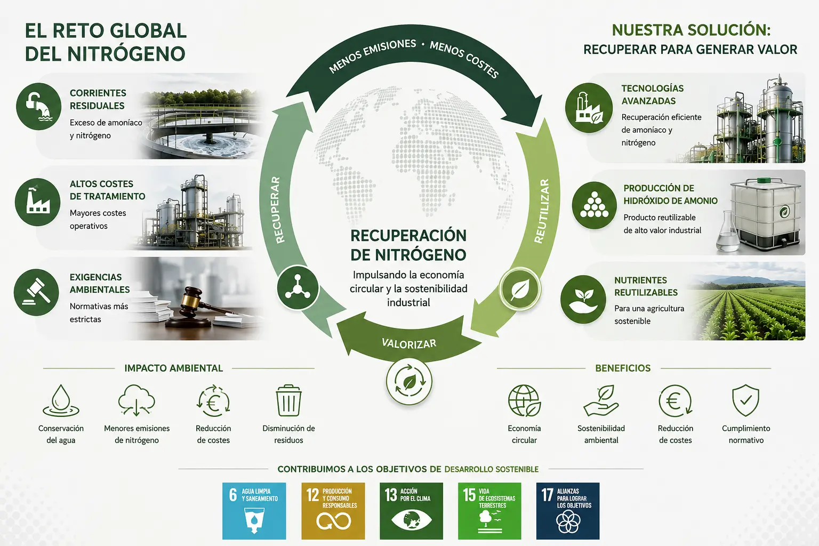Image resolution: width=819 pixels, height=546 pixels.
Task: Click the SDG 15 Vida de Ecosistemas tile
Action: pyautogui.click(x=489, y=511)
